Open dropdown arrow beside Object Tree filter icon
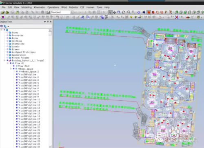This screenshot has height=148, width=204. click(x=8, y=26)
